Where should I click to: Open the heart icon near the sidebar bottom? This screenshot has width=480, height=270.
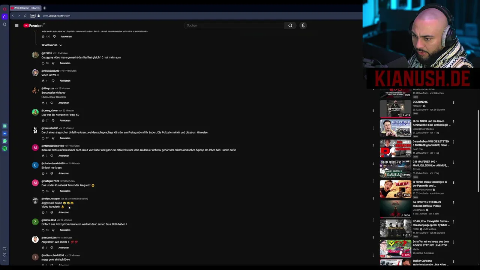(4, 249)
